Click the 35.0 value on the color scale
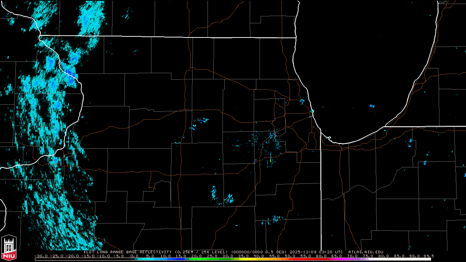The width and height of the screenshot is (466, 262). 243,256
